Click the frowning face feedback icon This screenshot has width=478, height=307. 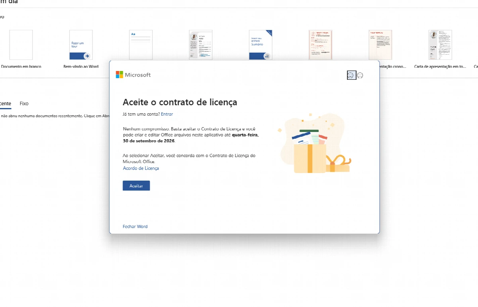coord(360,75)
